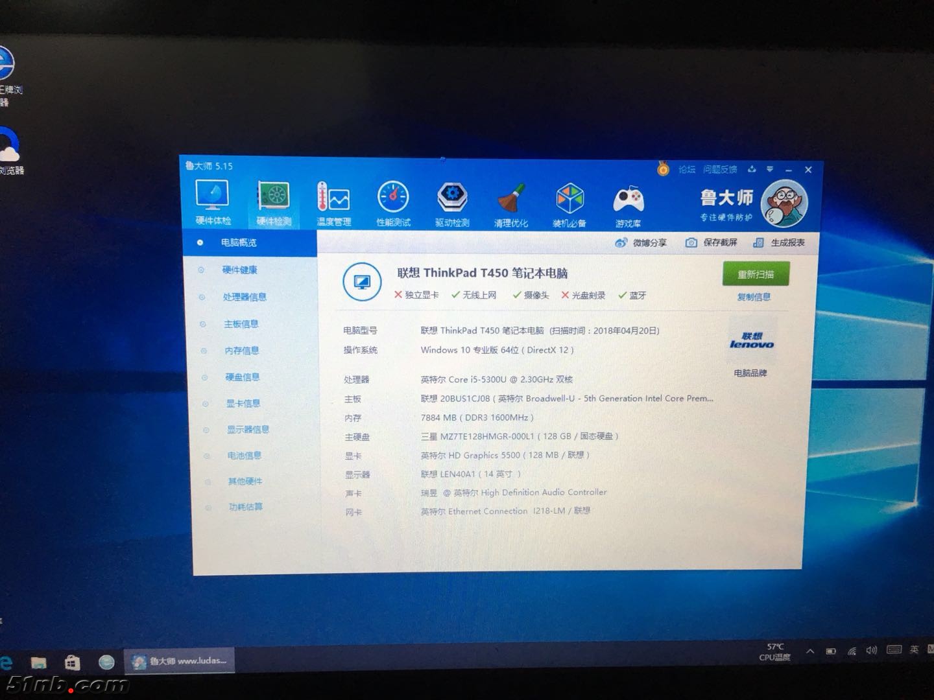Click the 摄像头 status indicator
Viewport: 934px width, 700px height.
tap(531, 295)
